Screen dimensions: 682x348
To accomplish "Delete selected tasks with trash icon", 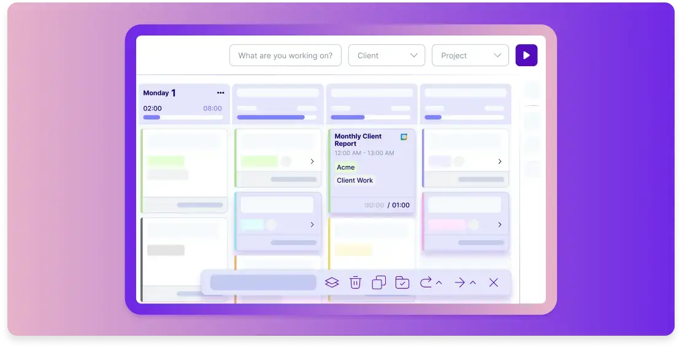I will (x=356, y=282).
